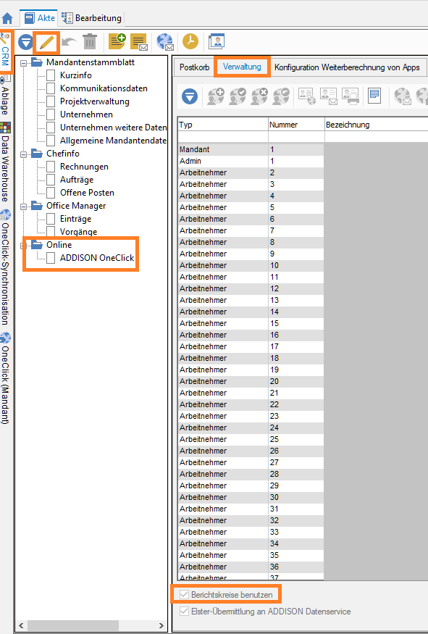428x634 pixels.
Task: Open ADDISON OneClick under Online
Action: point(96,257)
